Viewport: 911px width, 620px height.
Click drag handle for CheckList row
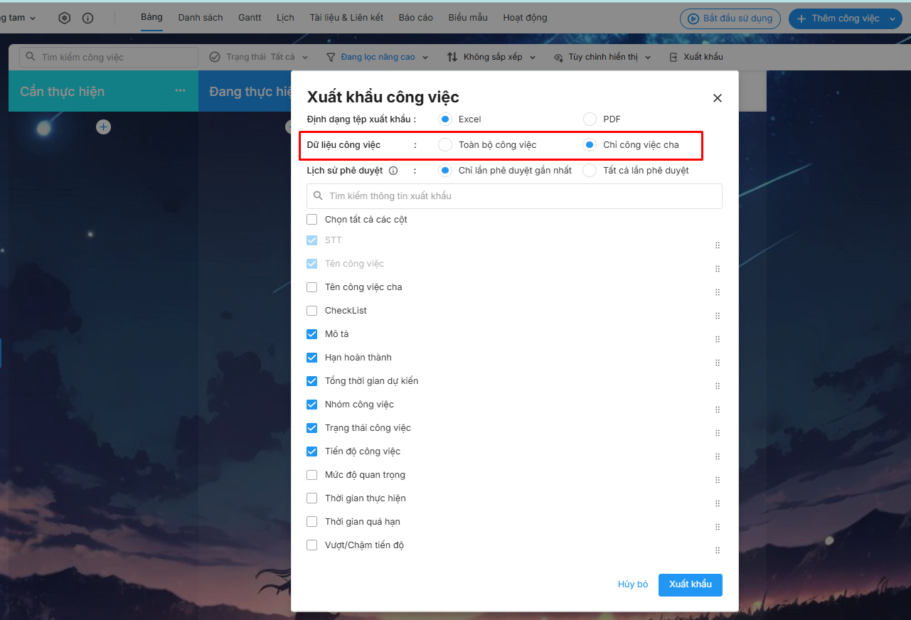pyautogui.click(x=718, y=316)
